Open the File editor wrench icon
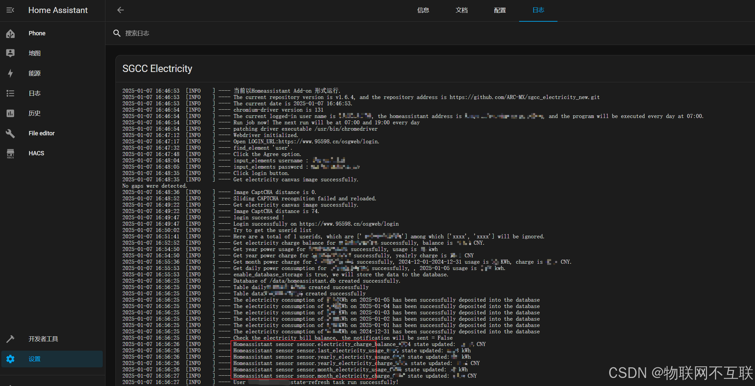The height and width of the screenshot is (386, 755). tap(10, 133)
